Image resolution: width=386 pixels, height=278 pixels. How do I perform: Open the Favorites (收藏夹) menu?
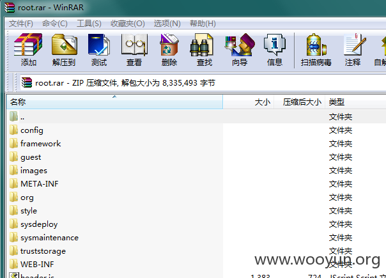coord(128,24)
